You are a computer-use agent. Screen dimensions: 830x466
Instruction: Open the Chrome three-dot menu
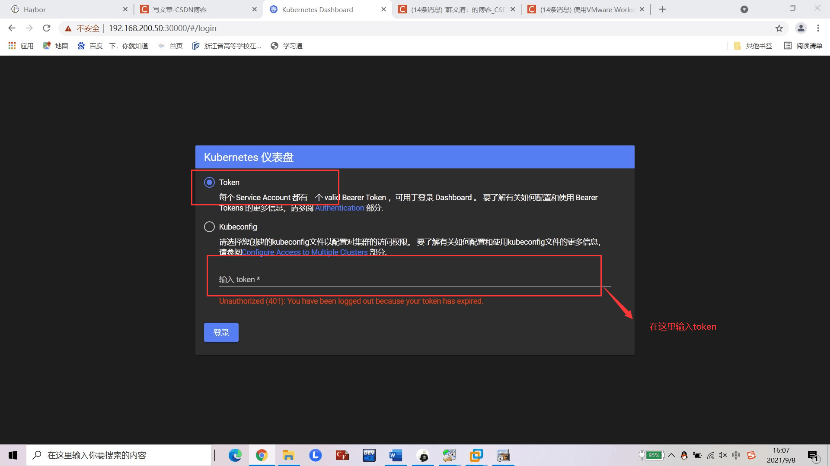tap(818, 28)
